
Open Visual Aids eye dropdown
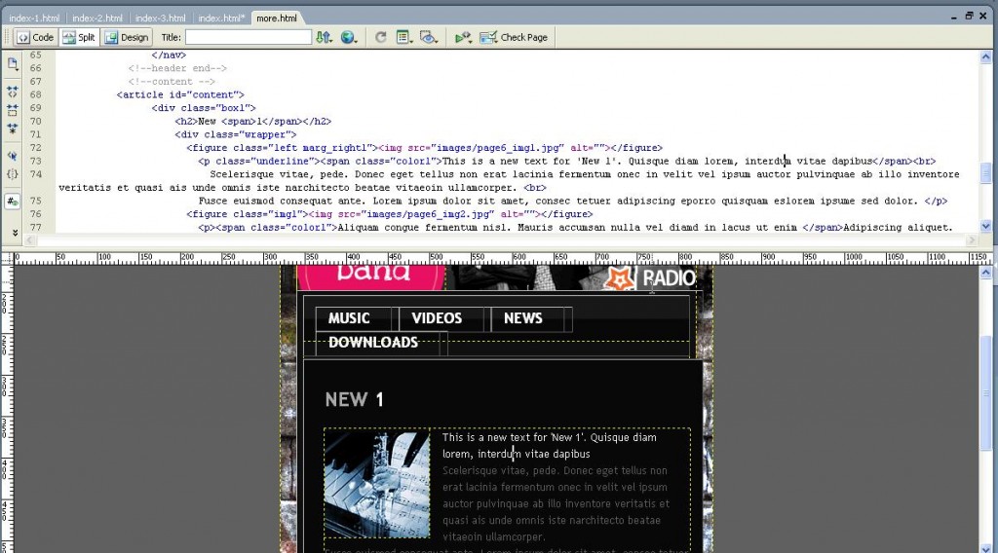pos(429,38)
